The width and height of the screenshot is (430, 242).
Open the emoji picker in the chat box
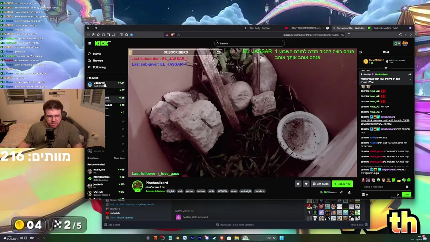click(407, 187)
